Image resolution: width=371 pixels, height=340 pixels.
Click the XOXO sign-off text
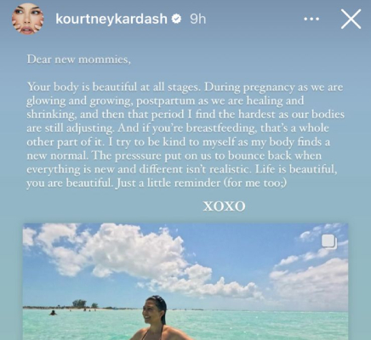tap(224, 207)
